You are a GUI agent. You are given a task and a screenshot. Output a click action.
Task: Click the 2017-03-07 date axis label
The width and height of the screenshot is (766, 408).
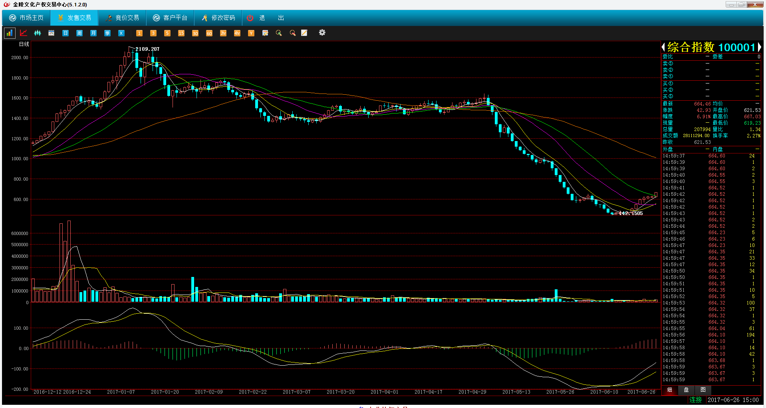click(x=296, y=392)
